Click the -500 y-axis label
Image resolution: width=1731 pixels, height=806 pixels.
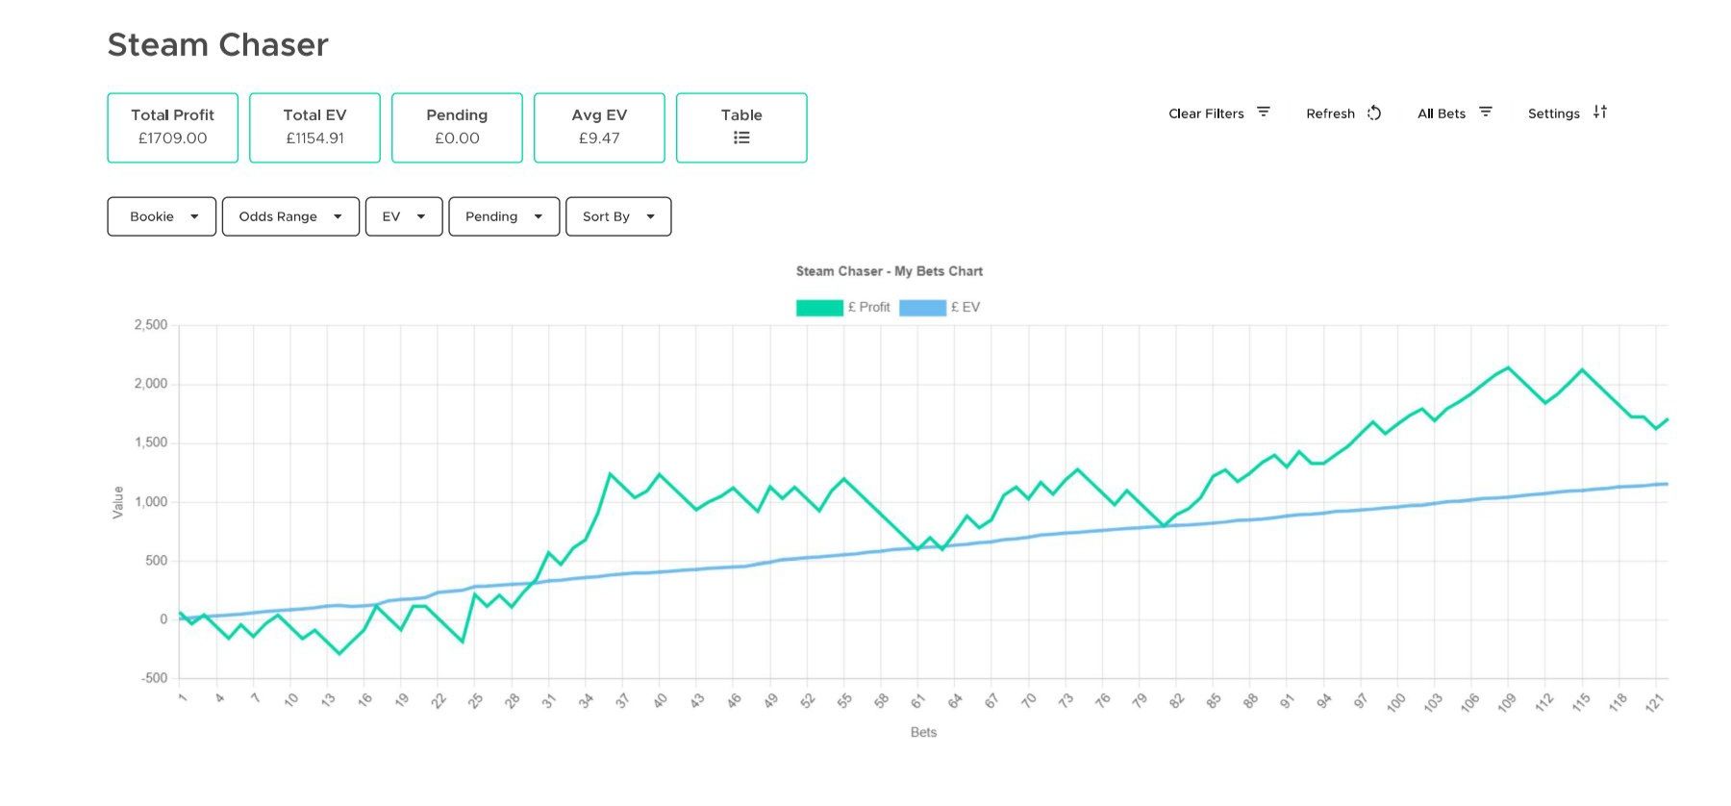[155, 678]
